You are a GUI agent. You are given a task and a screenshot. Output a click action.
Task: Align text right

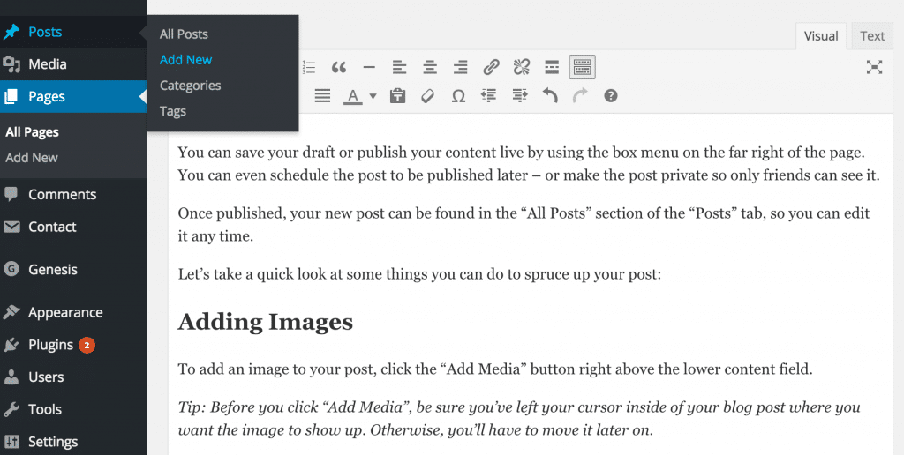pyautogui.click(x=460, y=67)
